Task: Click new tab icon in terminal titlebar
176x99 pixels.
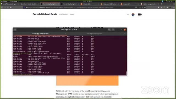Action: tap(15, 30)
